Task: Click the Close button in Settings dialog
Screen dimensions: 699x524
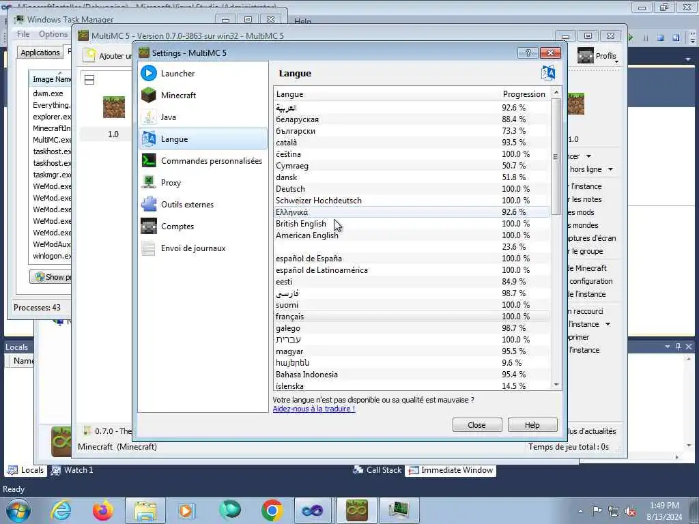Action: pos(477,425)
